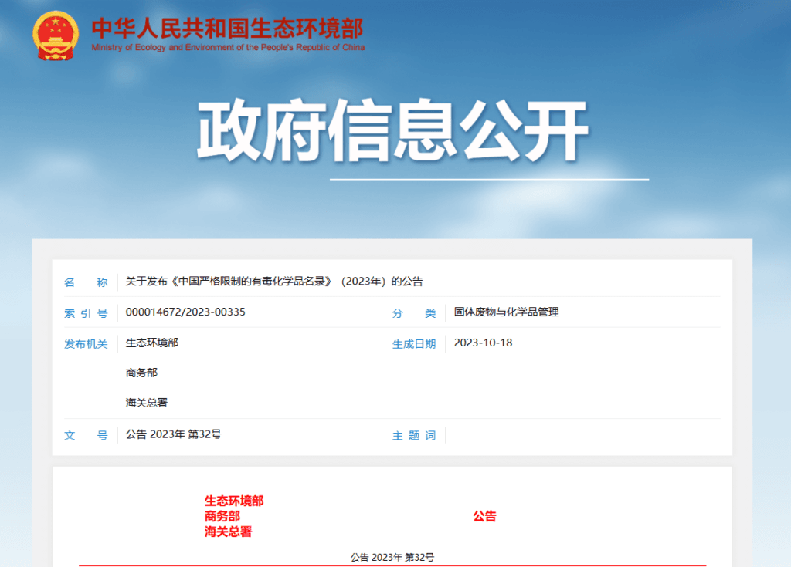Click the 索引号 label
This screenshot has width=791, height=567.
tap(86, 313)
